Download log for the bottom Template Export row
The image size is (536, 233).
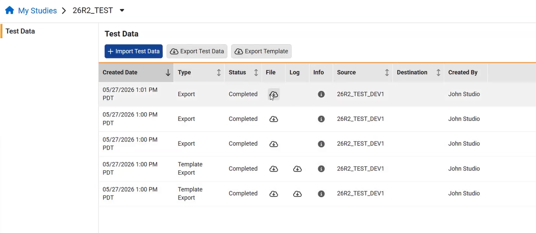(297, 194)
